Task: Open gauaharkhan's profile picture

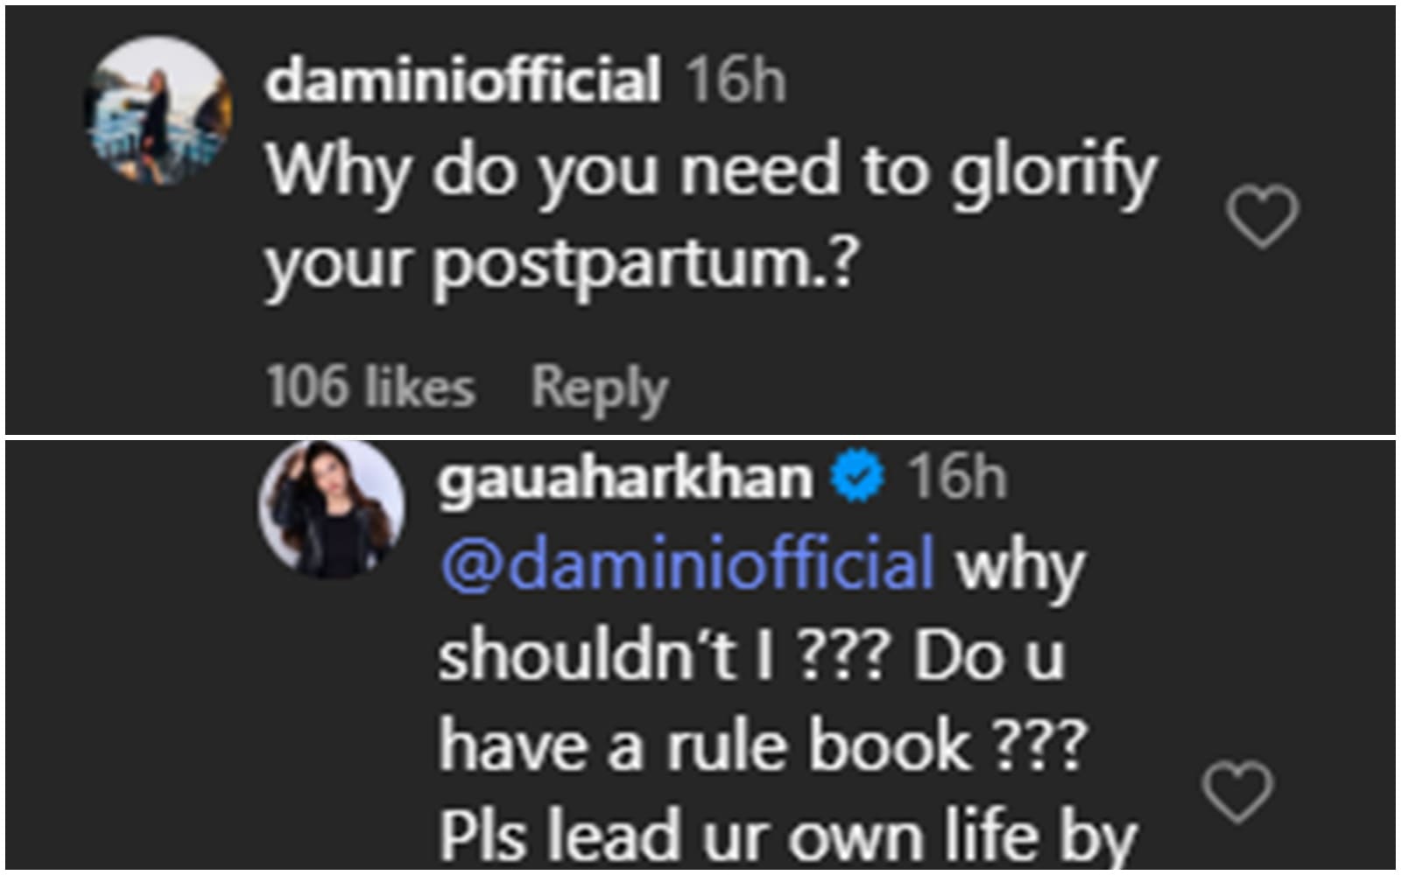Action: 331,508
